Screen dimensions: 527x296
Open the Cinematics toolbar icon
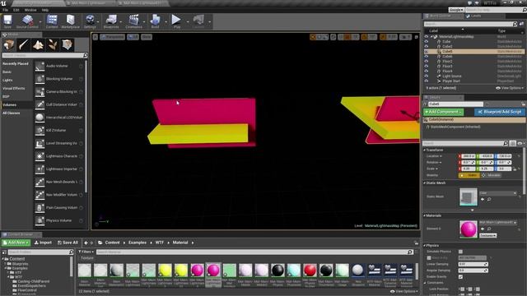(x=133, y=21)
